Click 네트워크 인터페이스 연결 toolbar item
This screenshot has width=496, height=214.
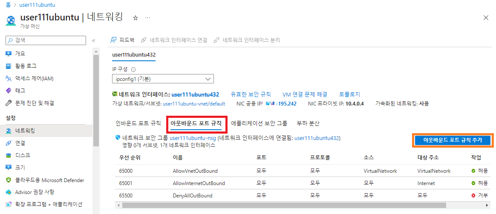174,40
